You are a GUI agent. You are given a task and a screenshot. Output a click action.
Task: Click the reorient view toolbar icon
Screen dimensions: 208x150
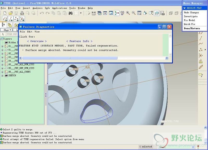pos(145,13)
